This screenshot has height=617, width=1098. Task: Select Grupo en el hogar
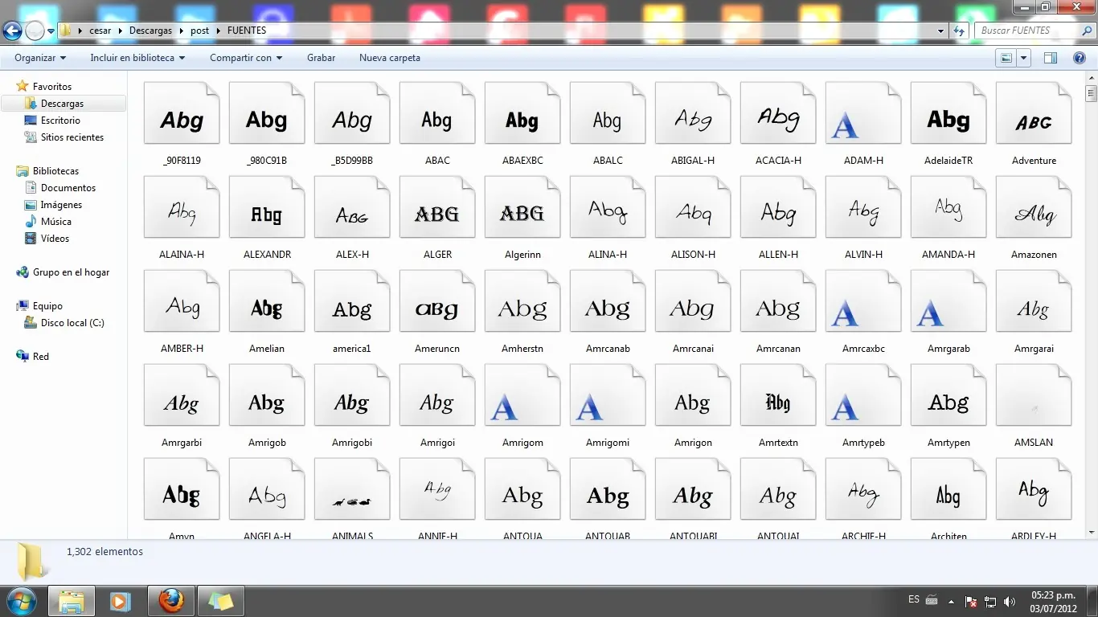pyautogui.click(x=71, y=272)
